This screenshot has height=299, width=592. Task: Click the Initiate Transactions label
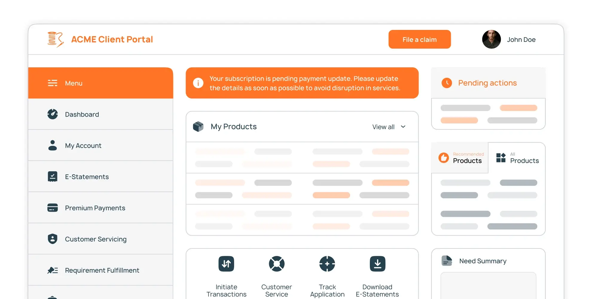(226, 291)
